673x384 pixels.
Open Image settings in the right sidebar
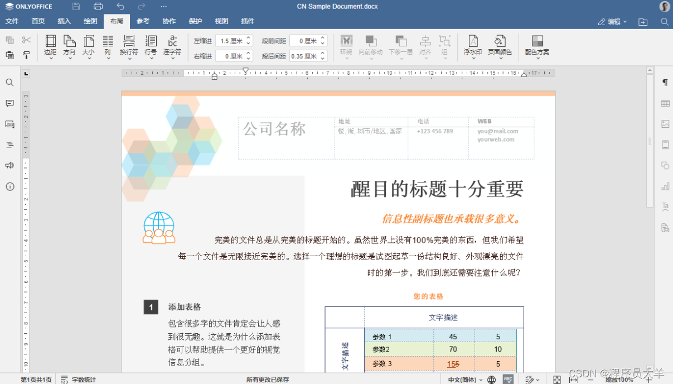coord(665,124)
